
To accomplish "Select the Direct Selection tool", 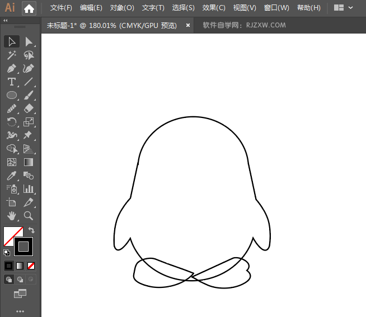I will pyautogui.click(x=29, y=42).
